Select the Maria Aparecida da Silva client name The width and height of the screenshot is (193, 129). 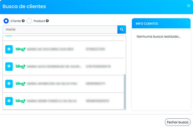[52, 84]
